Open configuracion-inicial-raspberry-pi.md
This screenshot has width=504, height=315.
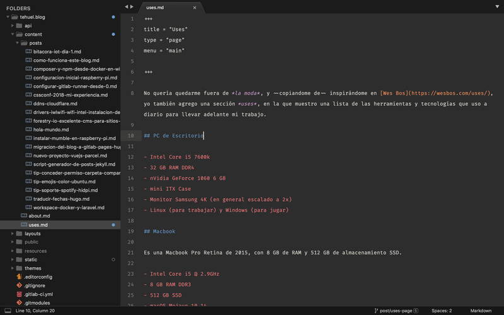[75, 77]
